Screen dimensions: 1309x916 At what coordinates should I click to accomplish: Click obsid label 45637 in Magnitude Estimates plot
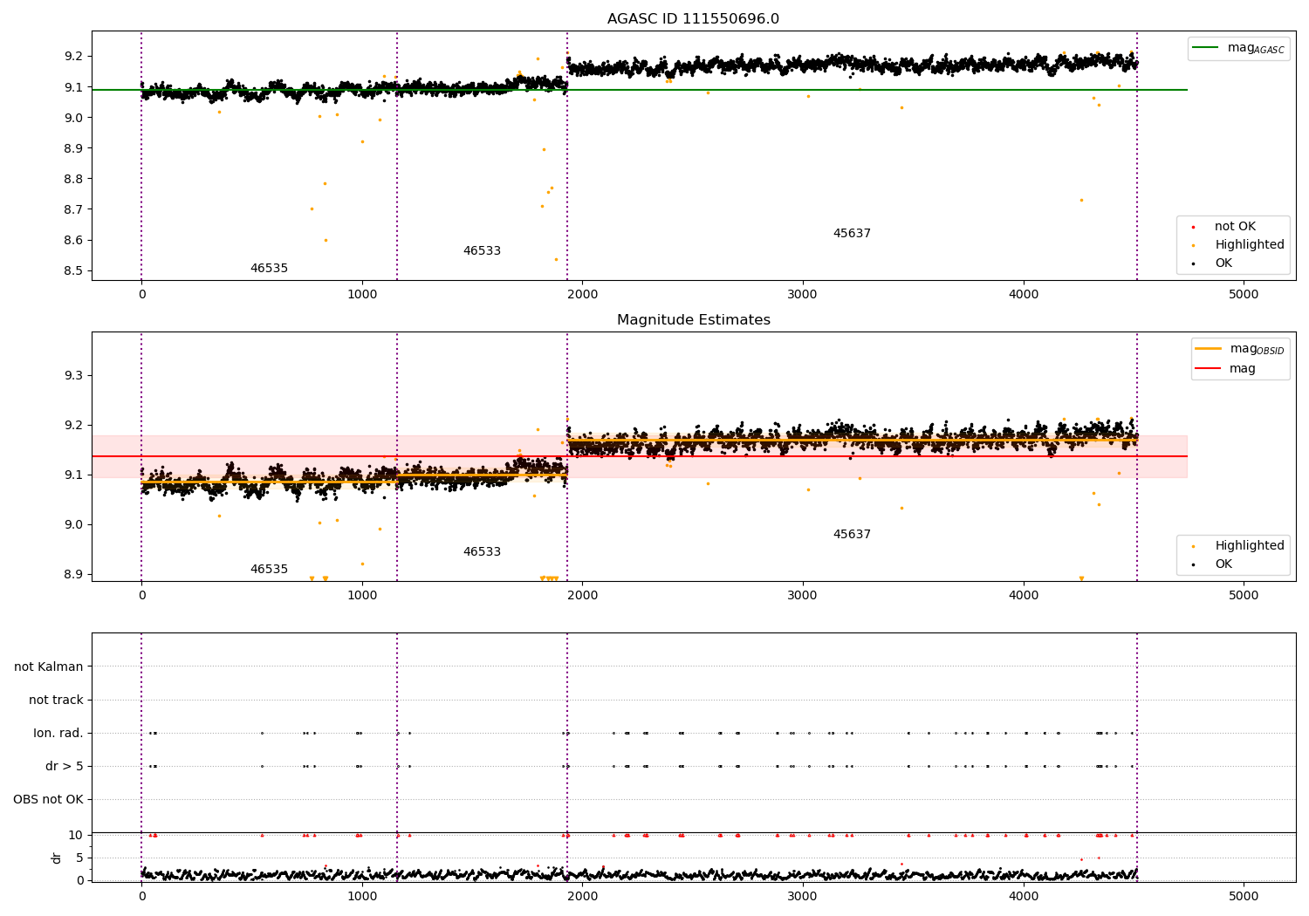pos(852,535)
